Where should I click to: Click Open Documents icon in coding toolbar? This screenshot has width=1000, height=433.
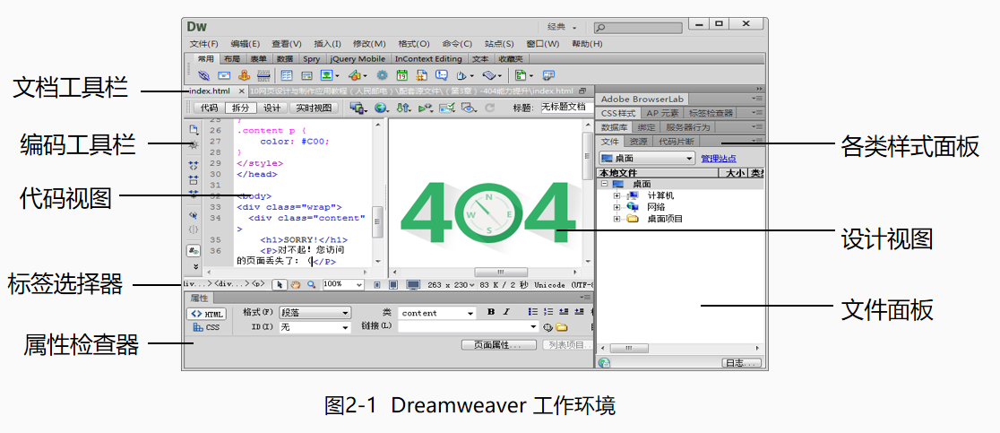(194, 129)
